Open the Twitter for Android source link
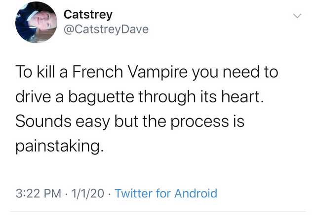 click(166, 193)
